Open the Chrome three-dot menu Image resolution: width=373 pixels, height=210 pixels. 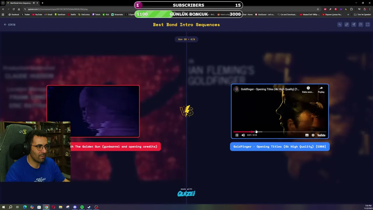click(370, 9)
